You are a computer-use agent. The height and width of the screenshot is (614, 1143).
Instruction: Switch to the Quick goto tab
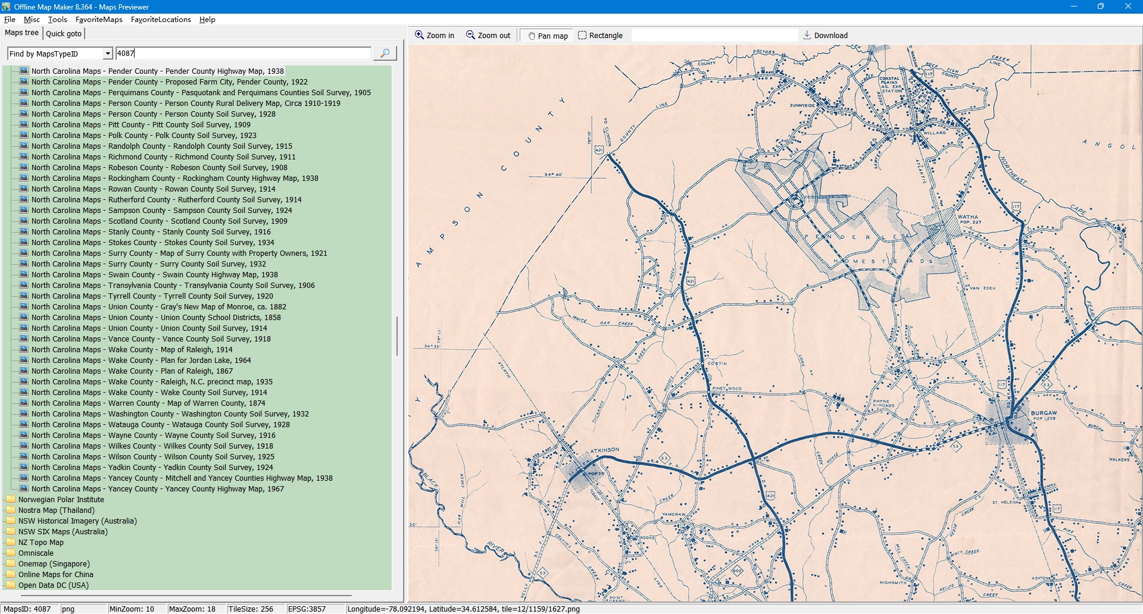point(64,33)
